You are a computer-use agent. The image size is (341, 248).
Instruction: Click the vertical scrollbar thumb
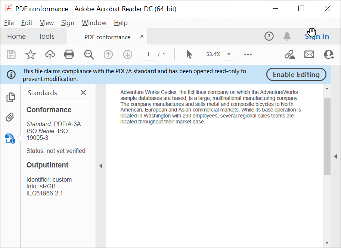click(327, 136)
